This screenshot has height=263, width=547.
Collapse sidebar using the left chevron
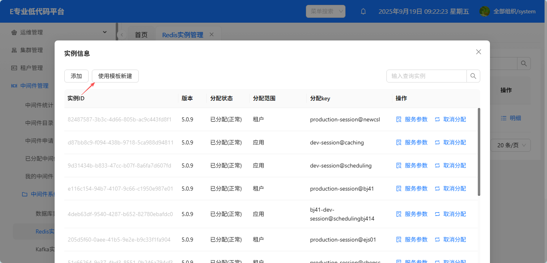click(x=122, y=35)
